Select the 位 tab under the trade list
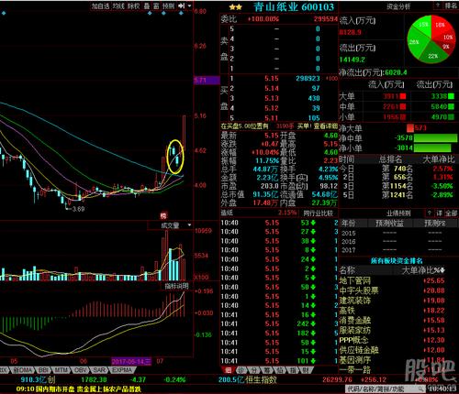Viewport: 459px width, 394px height. 280,370
